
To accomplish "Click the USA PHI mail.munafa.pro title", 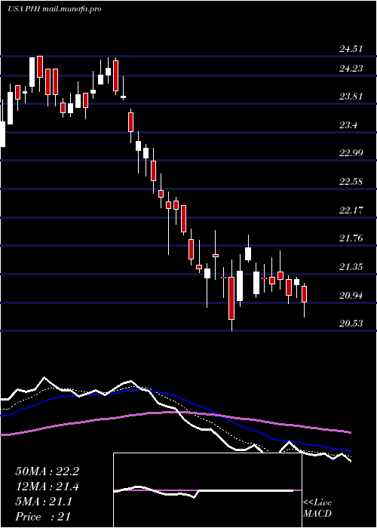I will pyautogui.click(x=54, y=9).
